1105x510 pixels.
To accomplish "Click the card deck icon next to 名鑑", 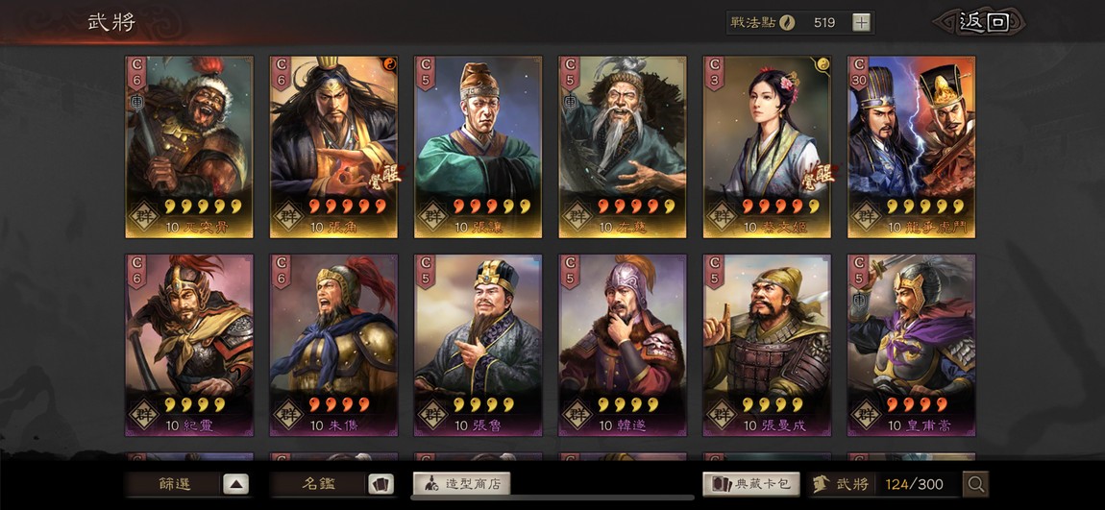I will pyautogui.click(x=381, y=484).
